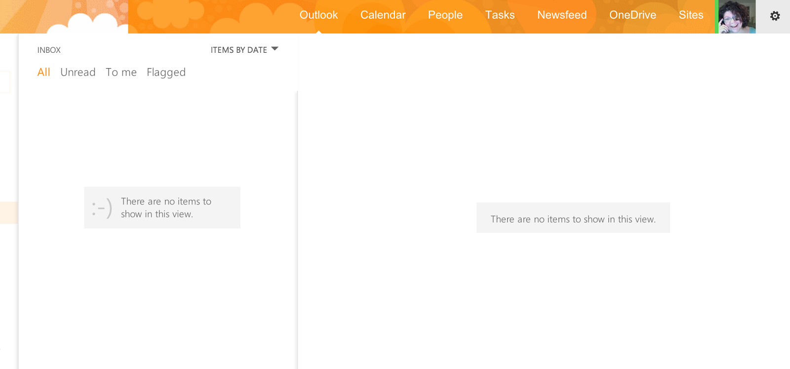
Task: Expand the Items by Date dropdown
Action: click(244, 50)
